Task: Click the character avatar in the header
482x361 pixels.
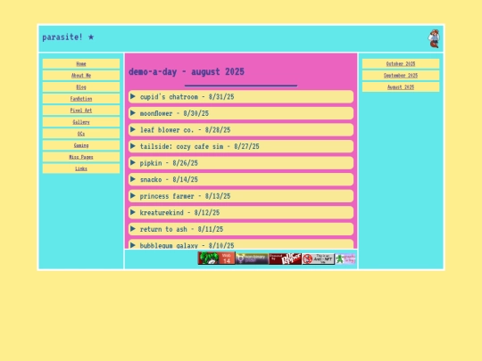Action: [x=434, y=38]
